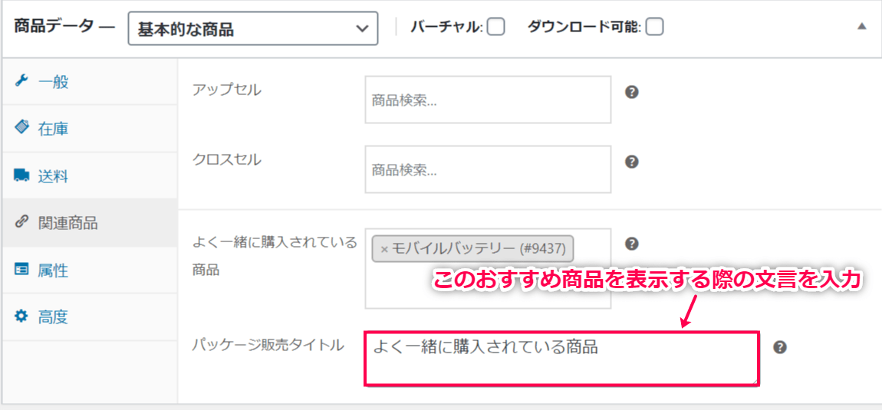Remove モバイルバッテリー tag with × icon
The height and width of the screenshot is (410, 882).
(x=384, y=248)
